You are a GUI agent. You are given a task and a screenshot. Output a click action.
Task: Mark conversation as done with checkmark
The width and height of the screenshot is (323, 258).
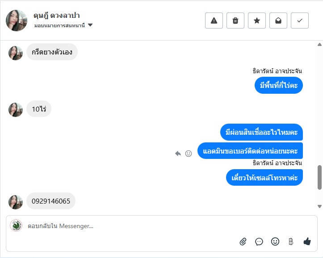coord(300,21)
